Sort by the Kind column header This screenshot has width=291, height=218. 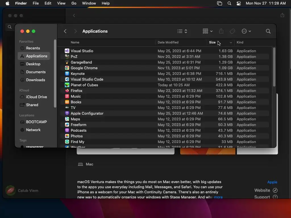(x=240, y=42)
